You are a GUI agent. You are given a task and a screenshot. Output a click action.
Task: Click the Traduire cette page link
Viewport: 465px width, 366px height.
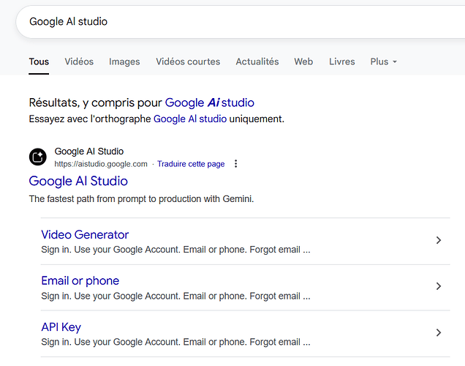point(191,164)
